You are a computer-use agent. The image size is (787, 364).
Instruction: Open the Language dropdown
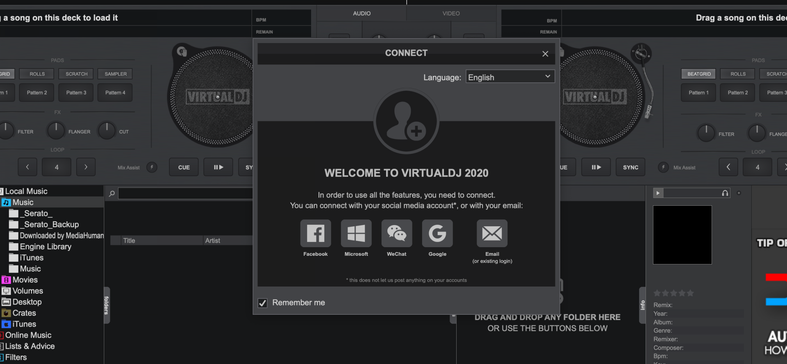(x=510, y=77)
